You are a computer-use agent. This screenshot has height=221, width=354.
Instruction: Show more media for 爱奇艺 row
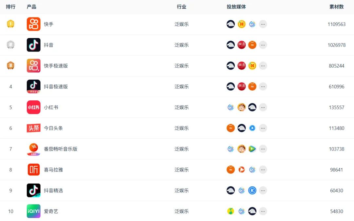263,211
